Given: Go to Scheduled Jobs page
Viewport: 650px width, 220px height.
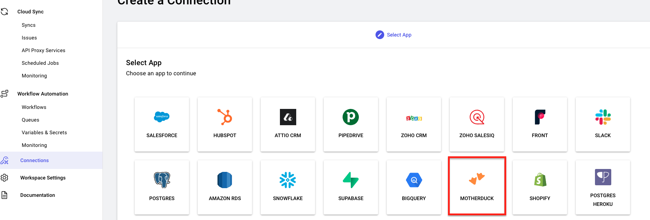Looking at the screenshot, I should [40, 63].
